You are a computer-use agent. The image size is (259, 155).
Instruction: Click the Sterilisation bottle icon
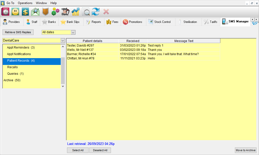click(180, 22)
